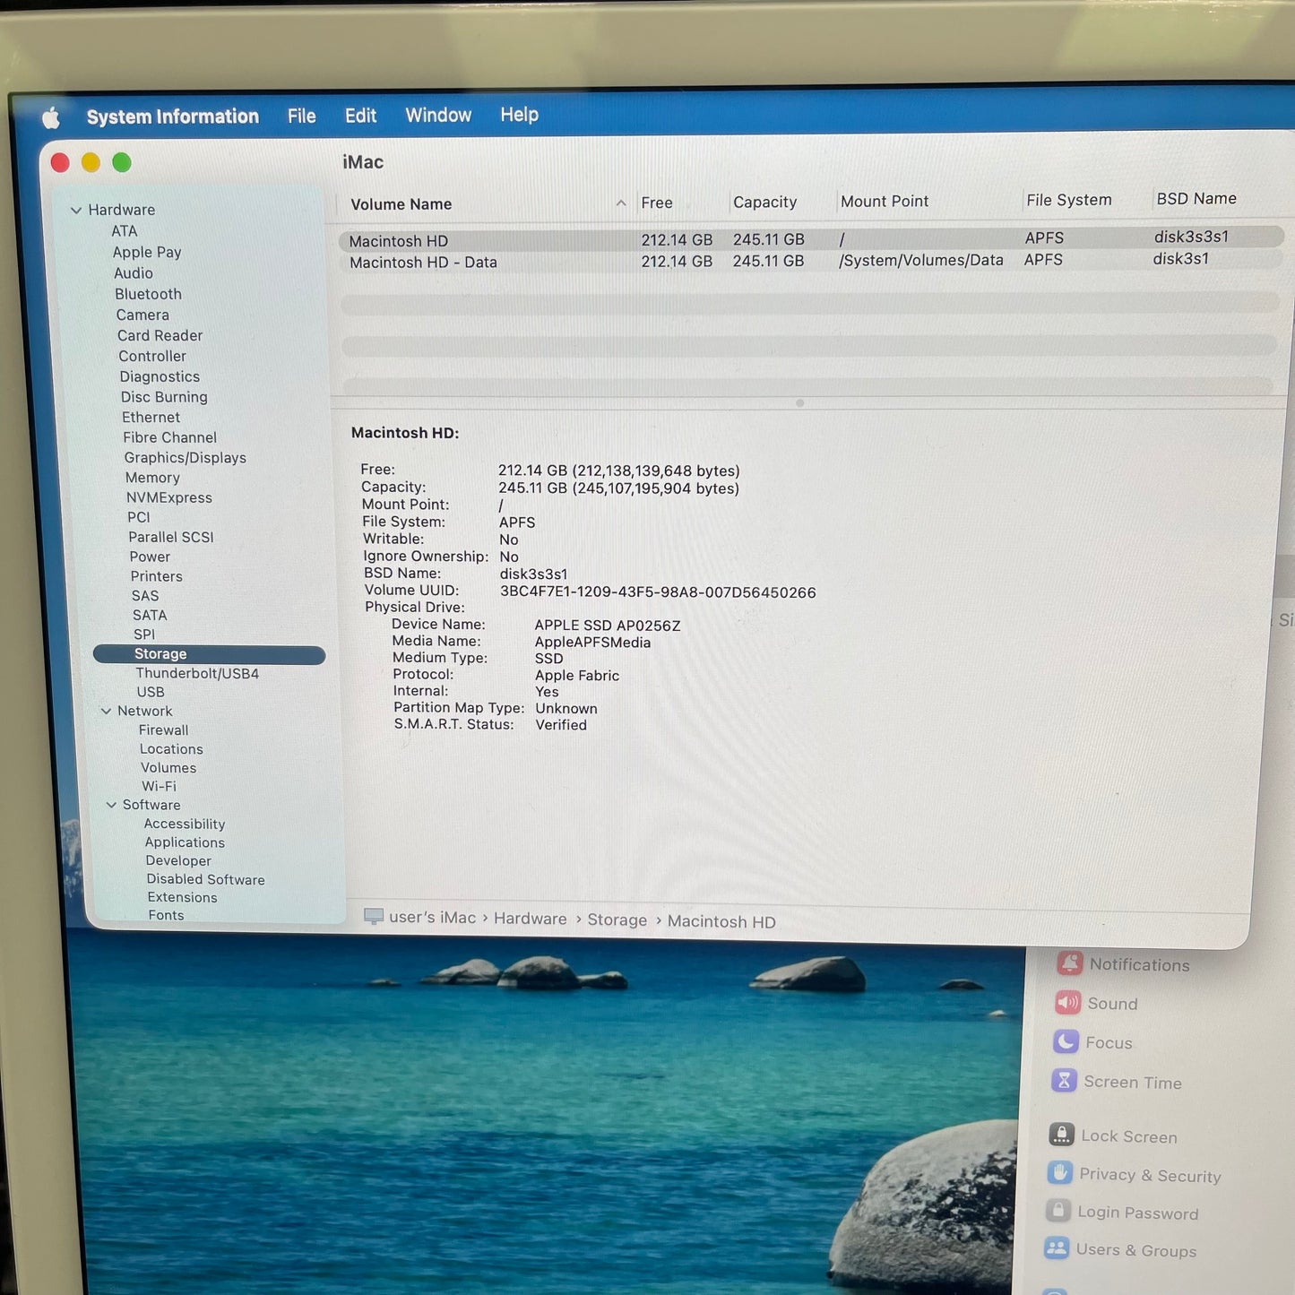Select Disc Burning in the sidebar
Image resolution: width=1295 pixels, height=1295 pixels.
[164, 397]
